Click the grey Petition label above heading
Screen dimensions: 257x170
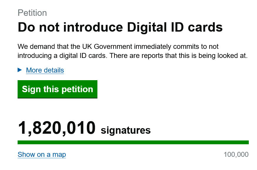[x=32, y=13]
